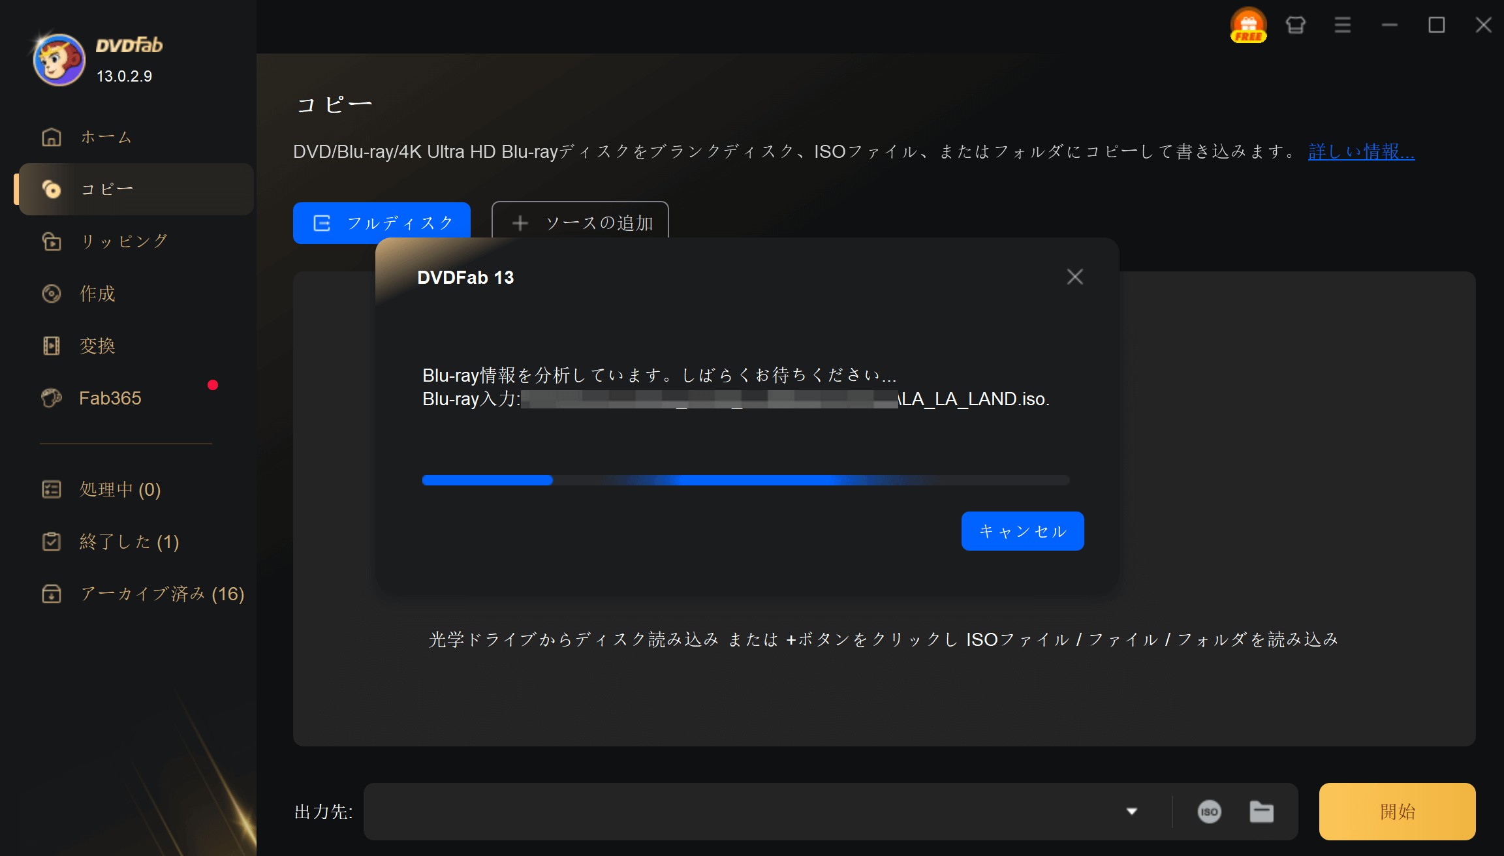
Task: Minimize the DVDFab window
Action: coord(1390,25)
